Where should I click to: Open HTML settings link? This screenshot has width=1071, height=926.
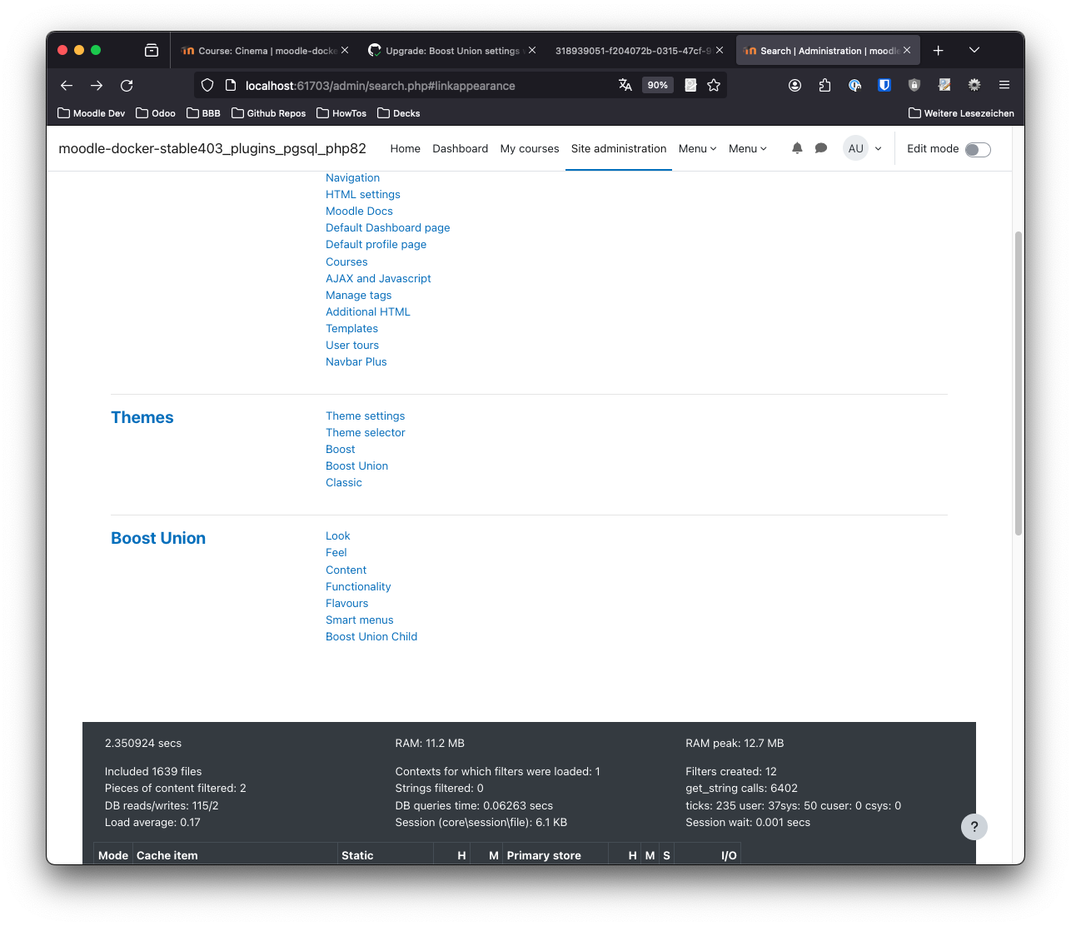tap(363, 194)
